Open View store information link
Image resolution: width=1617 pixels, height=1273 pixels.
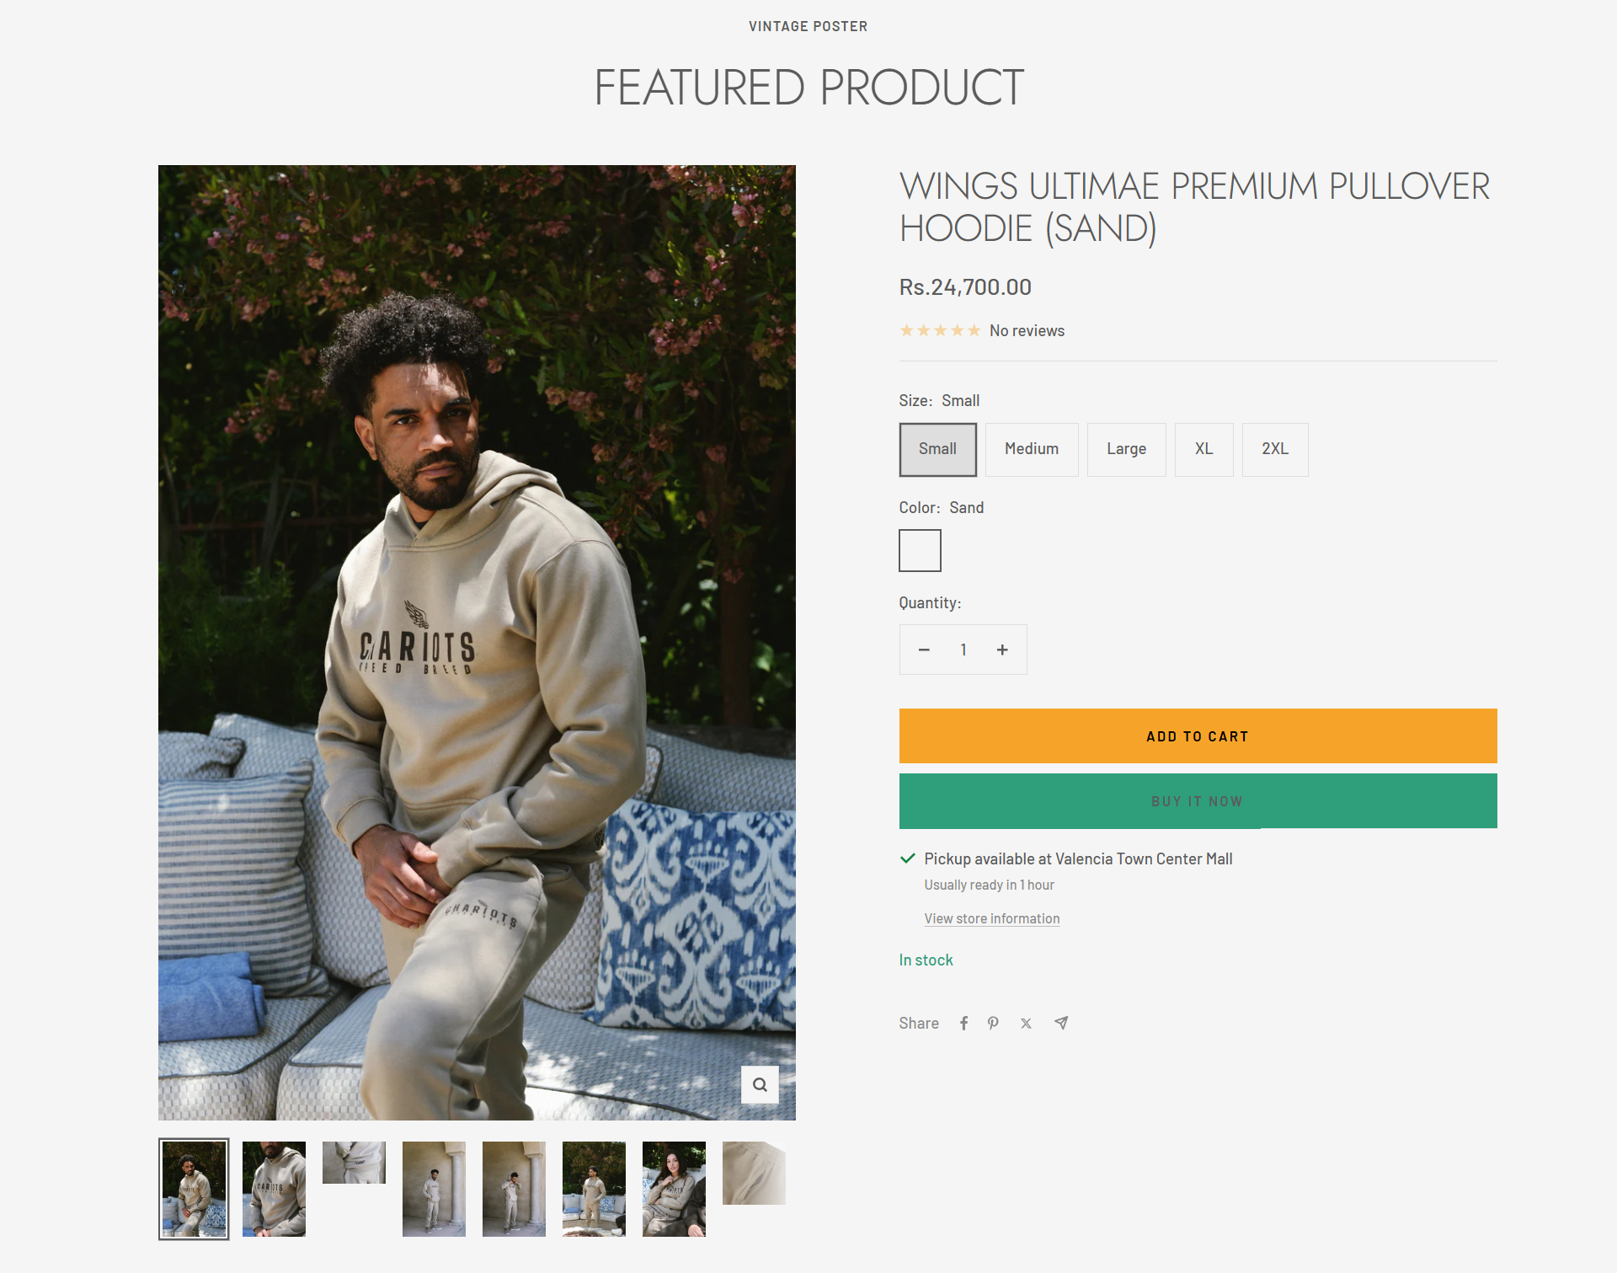tap(991, 918)
